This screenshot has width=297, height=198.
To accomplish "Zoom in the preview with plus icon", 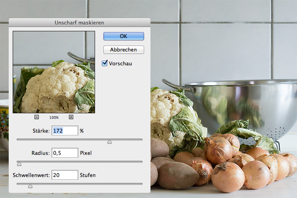I will (71, 117).
